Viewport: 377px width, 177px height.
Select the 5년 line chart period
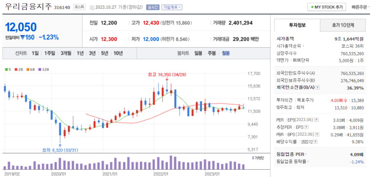pyautogui.click(x=104, y=53)
